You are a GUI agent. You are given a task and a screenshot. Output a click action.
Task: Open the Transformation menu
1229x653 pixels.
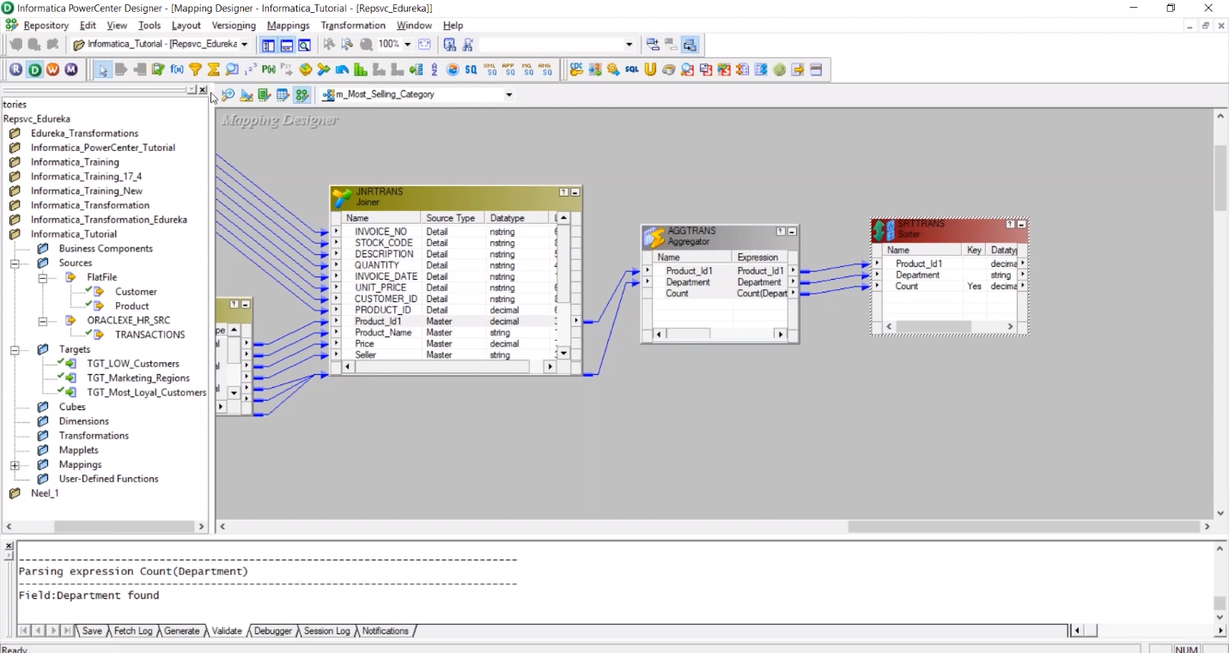pos(353,26)
